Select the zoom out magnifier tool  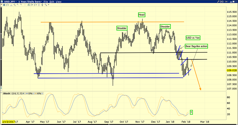pyautogui.click(x=21, y=4)
